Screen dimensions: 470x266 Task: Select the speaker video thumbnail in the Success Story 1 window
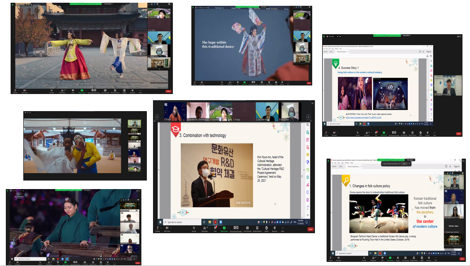[448, 85]
